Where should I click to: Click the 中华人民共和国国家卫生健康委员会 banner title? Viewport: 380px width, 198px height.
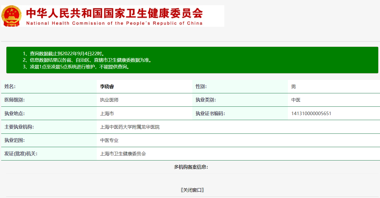tap(114, 13)
